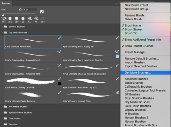Collapse the panel with double-arrow icon
171x127 pixels.
[x=116, y=3]
